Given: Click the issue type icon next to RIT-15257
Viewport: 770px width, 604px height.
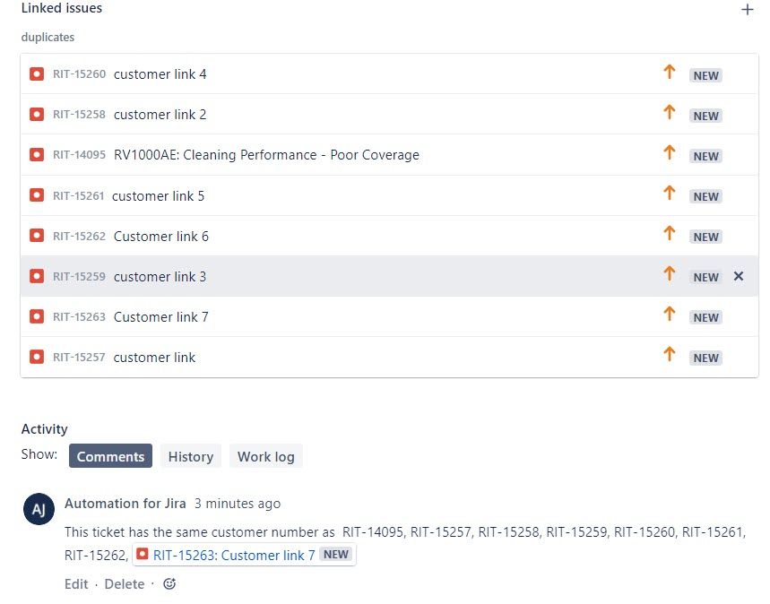Looking at the screenshot, I should click(x=36, y=357).
